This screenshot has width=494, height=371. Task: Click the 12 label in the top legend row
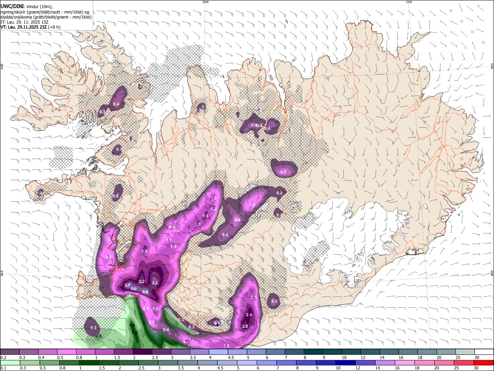click(x=363, y=357)
